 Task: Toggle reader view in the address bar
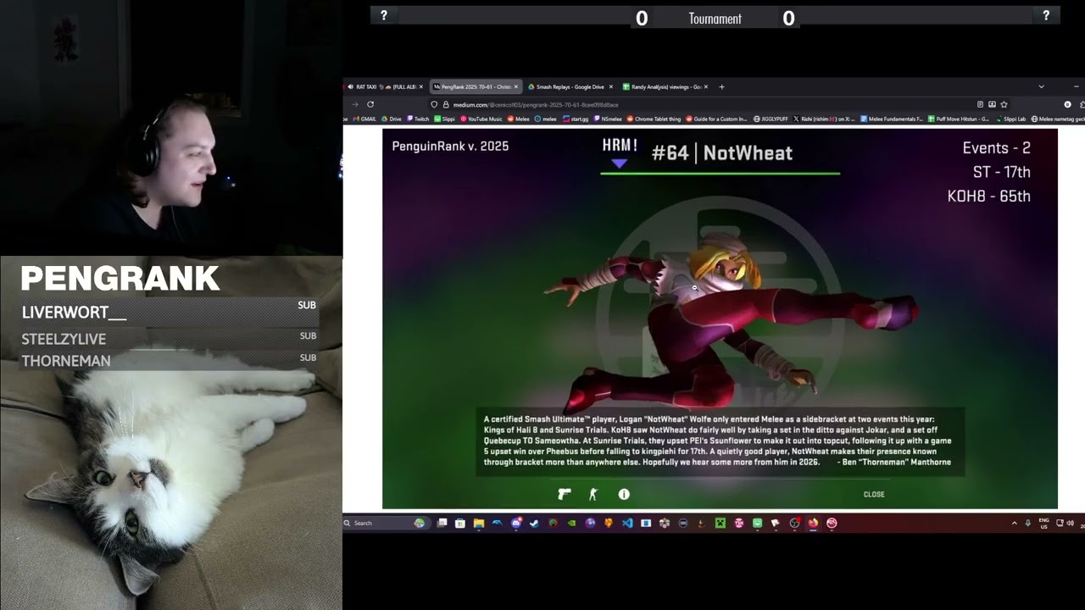coord(980,104)
